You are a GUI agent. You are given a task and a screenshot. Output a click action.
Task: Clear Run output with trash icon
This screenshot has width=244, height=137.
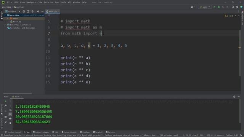[x=10, y=123]
